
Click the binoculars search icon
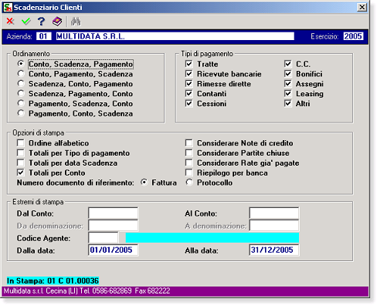(76, 22)
